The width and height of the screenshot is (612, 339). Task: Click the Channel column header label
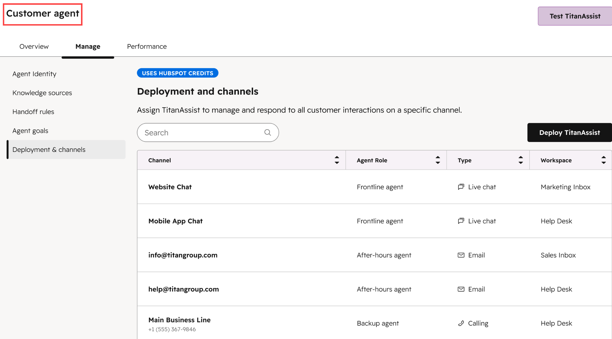(x=160, y=160)
